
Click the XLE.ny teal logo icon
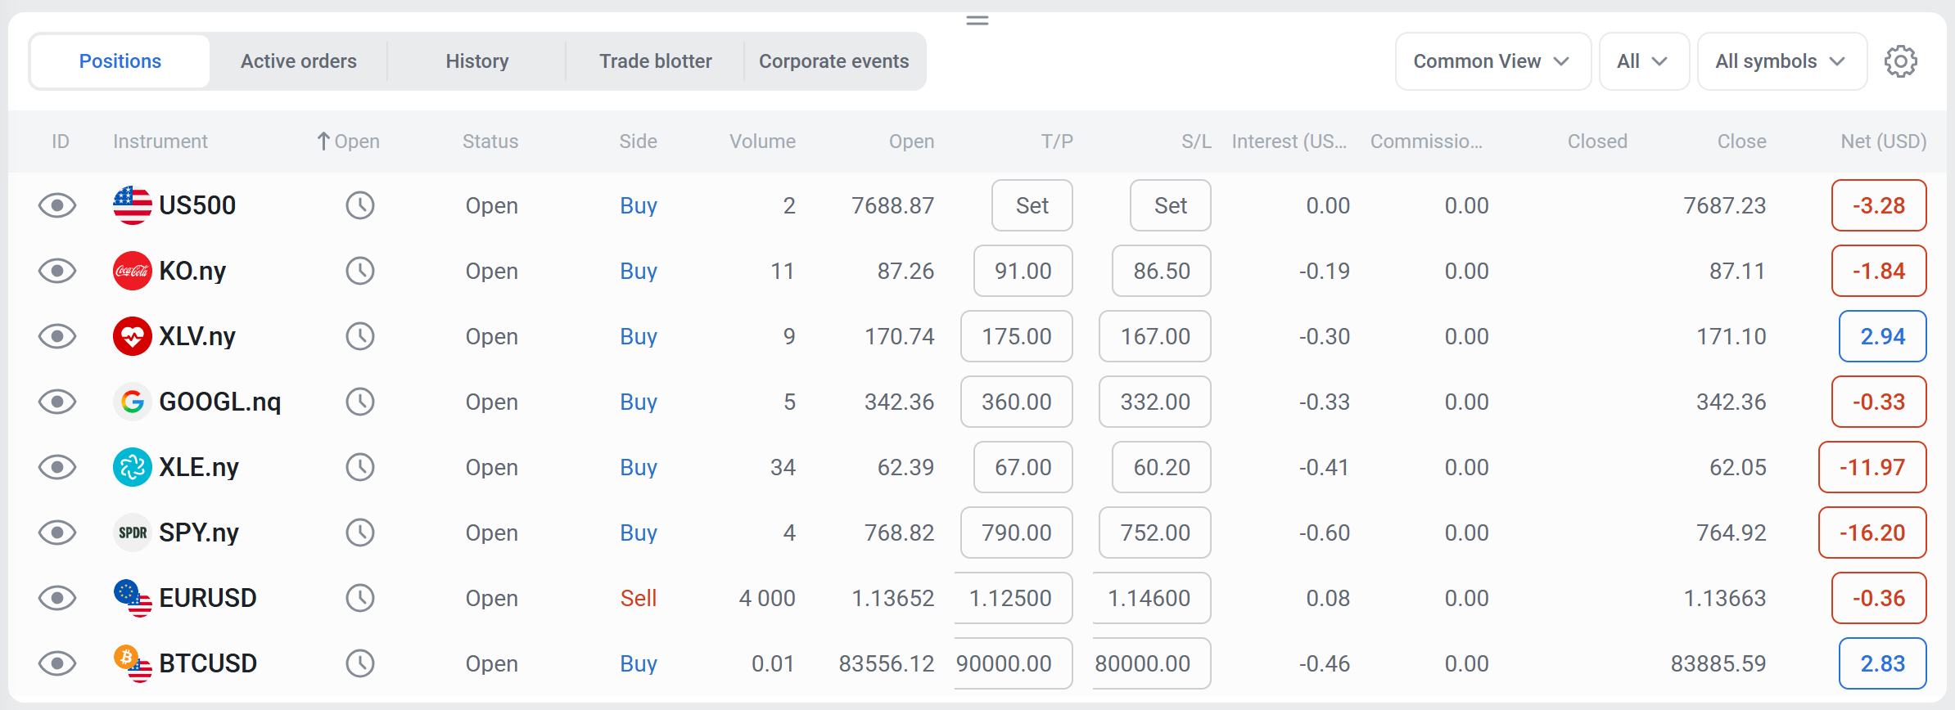pyautogui.click(x=132, y=467)
